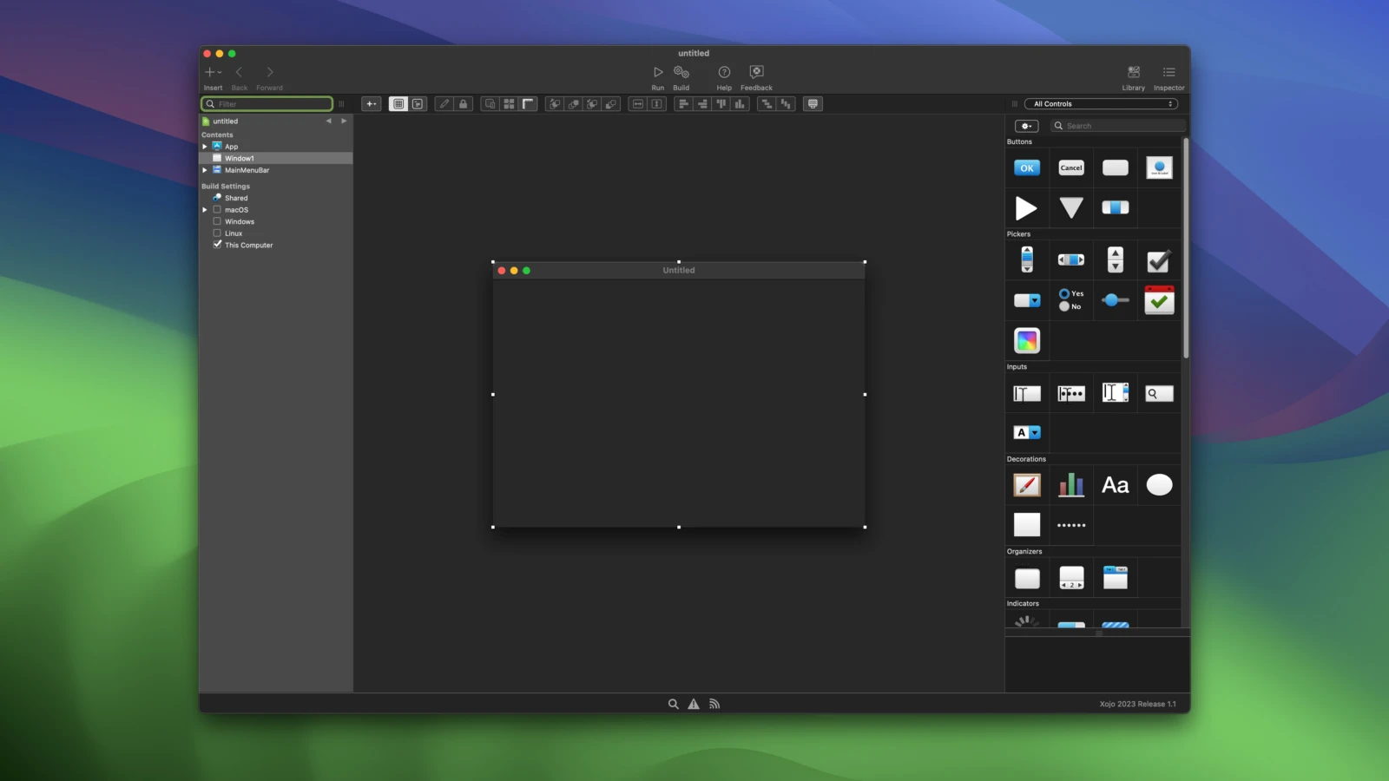1389x781 pixels.
Task: Click the Build gears icon
Action: click(681, 73)
